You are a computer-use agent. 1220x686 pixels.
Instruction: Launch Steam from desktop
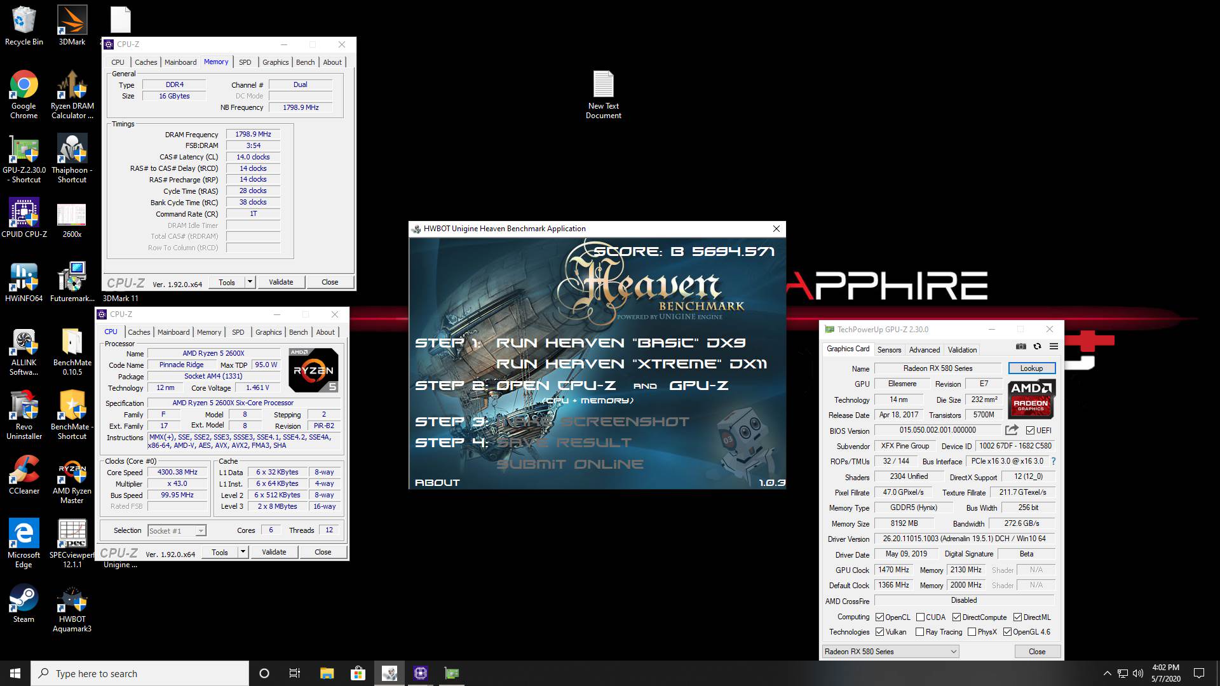24,603
